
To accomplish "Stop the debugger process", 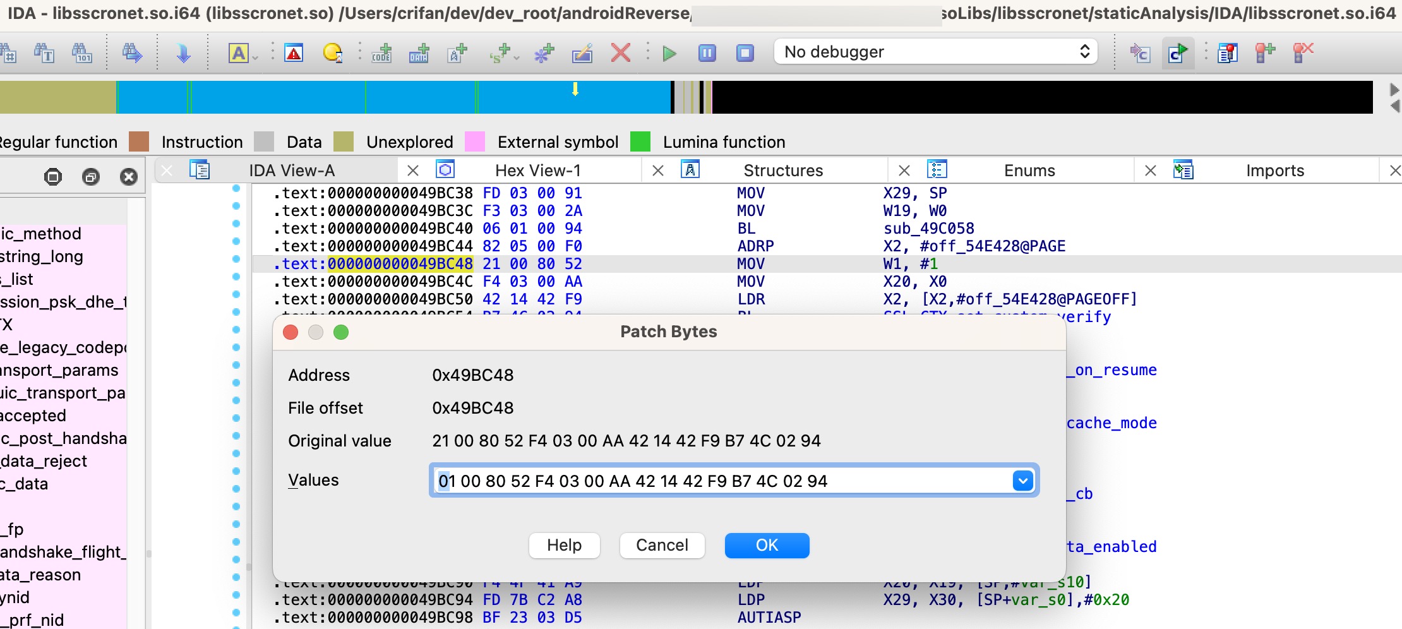I will (745, 53).
